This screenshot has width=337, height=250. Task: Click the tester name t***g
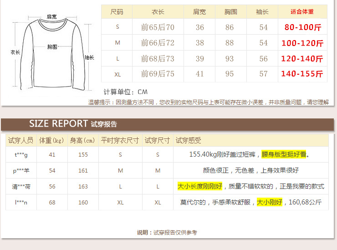click(21, 155)
